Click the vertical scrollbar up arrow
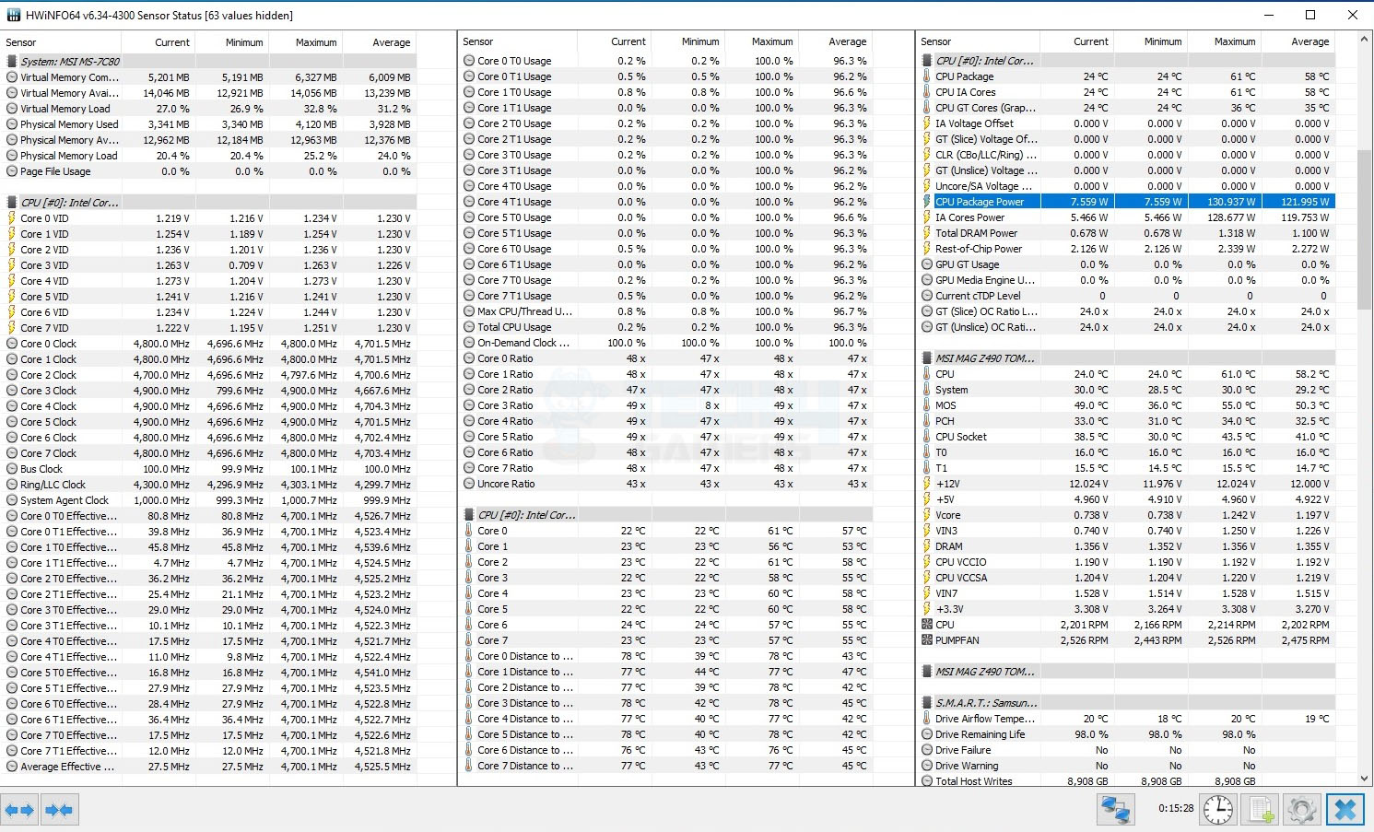Screen dimensions: 1374x832 click(1365, 41)
